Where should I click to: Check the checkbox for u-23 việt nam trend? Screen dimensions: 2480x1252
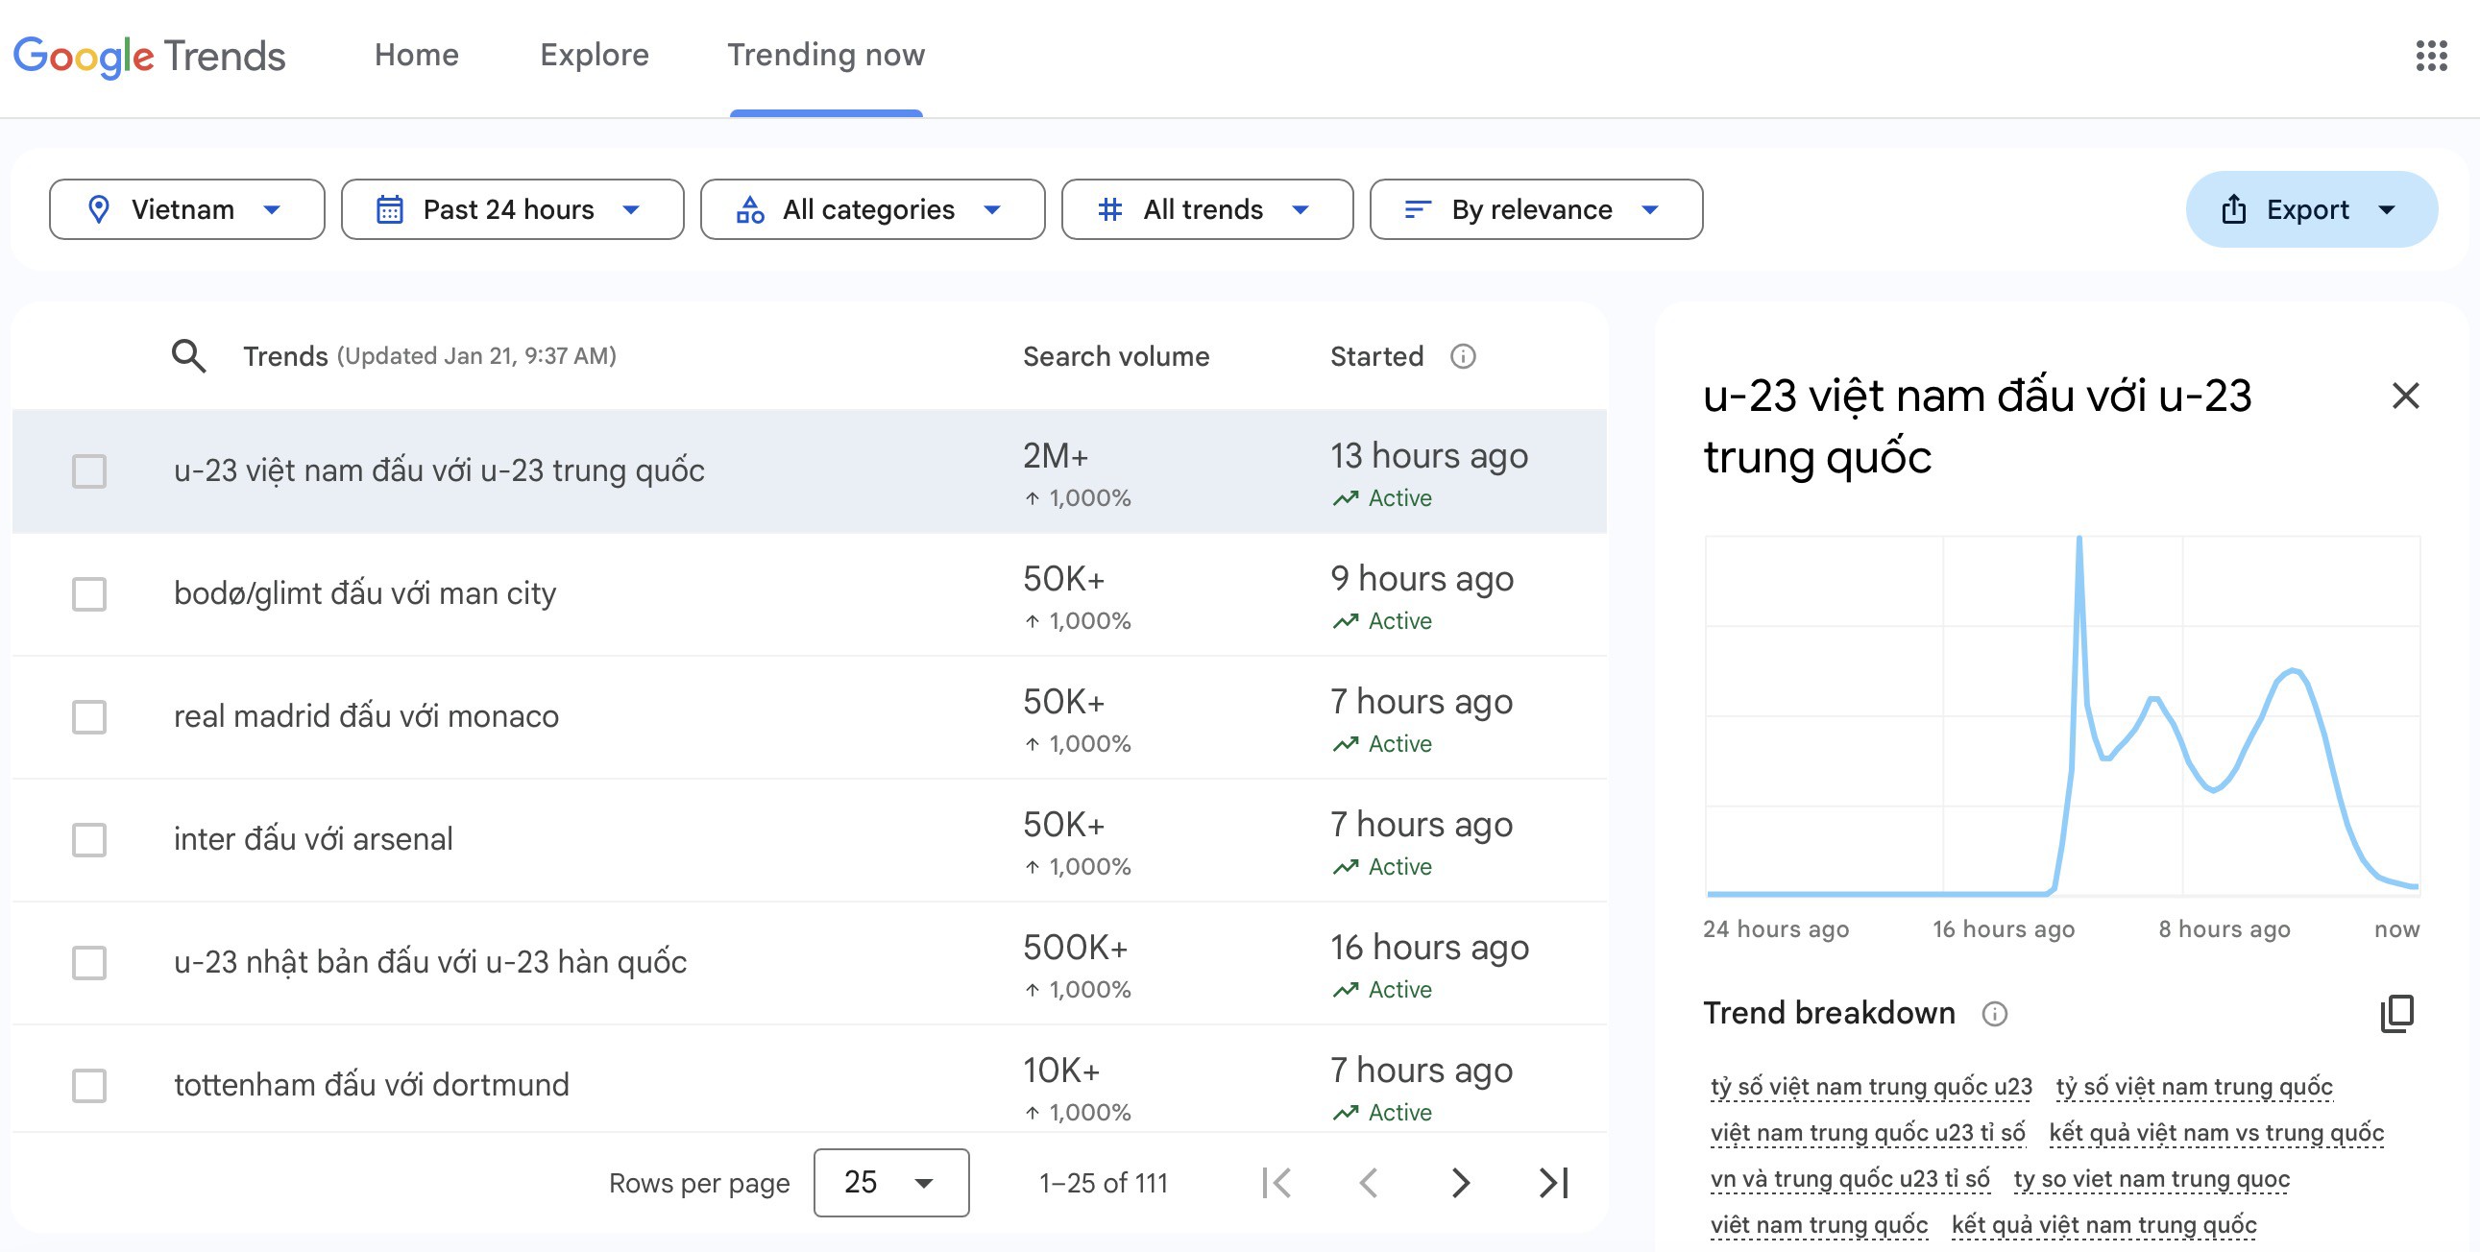click(88, 471)
